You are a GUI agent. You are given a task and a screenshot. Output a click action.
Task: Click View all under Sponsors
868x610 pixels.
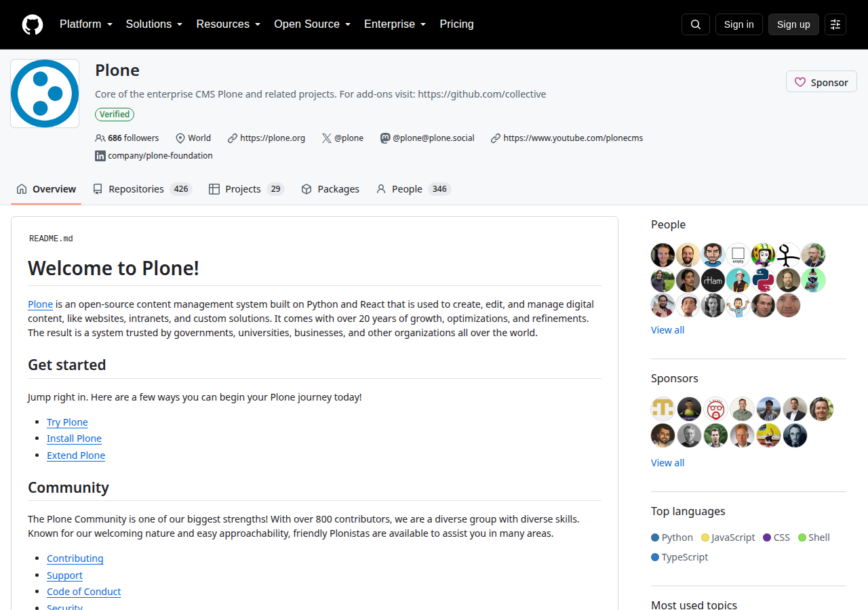(668, 463)
